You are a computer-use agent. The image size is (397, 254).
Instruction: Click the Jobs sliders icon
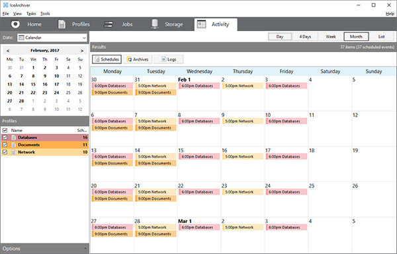pos(109,24)
